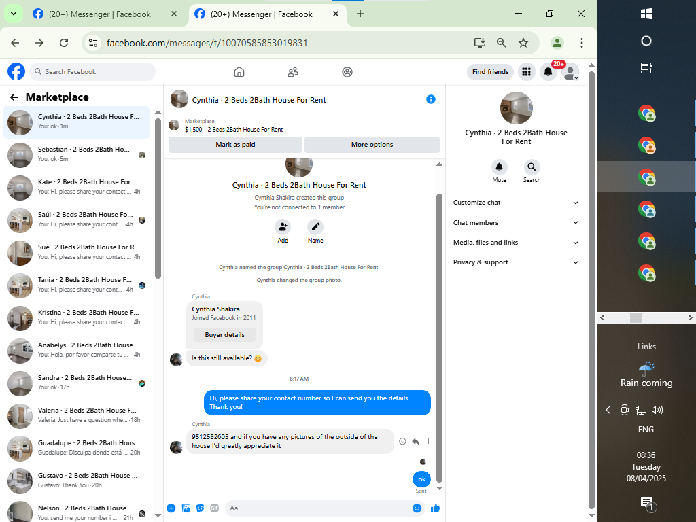Screen dimensions: 696x522
Task: Open Chrome tab search dropdown
Action: [x=14, y=14]
